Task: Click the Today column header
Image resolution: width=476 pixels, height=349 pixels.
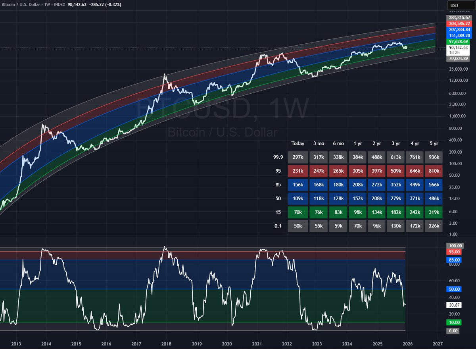Action: point(298,143)
